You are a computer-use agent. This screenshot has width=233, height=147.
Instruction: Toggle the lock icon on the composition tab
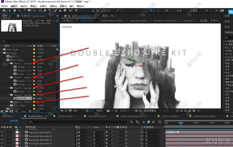click(69, 16)
